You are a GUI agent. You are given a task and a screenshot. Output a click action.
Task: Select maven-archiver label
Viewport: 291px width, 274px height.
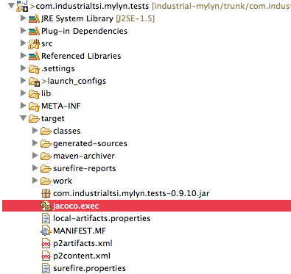pyautogui.click(x=84, y=156)
